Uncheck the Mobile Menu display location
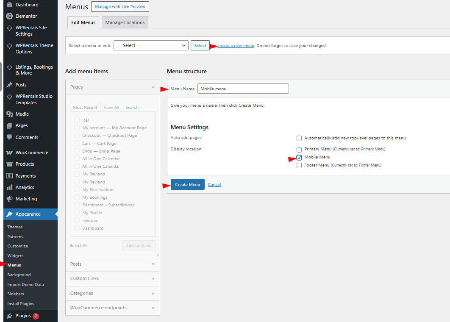 click(x=299, y=157)
